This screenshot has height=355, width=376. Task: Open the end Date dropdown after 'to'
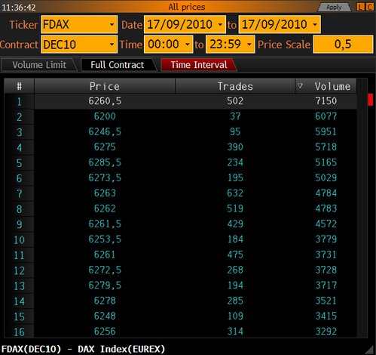(280, 24)
